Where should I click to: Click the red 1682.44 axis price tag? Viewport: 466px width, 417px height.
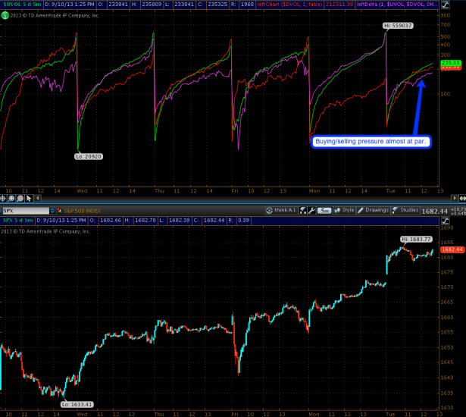(x=452, y=249)
